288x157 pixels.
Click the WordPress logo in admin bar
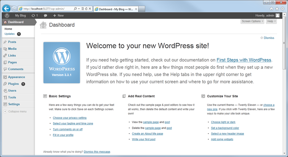[7, 15]
